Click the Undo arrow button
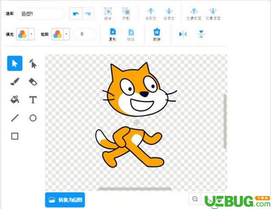The width and height of the screenshot is (271, 209). 76,14
